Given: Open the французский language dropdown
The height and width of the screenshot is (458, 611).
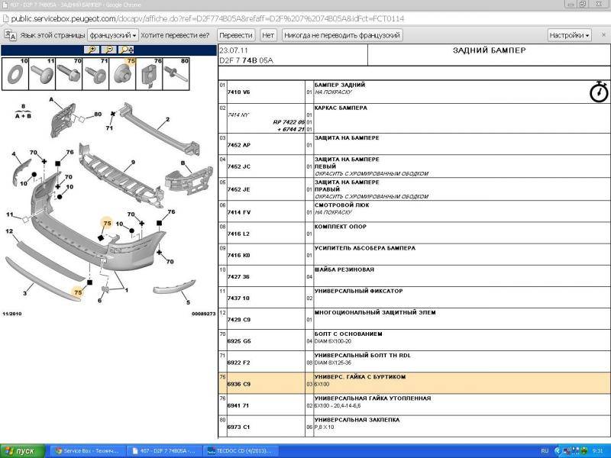Looking at the screenshot, I should [x=112, y=35].
